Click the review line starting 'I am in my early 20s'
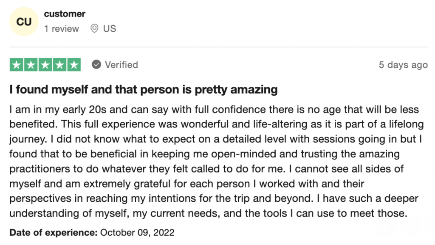 click(x=214, y=110)
